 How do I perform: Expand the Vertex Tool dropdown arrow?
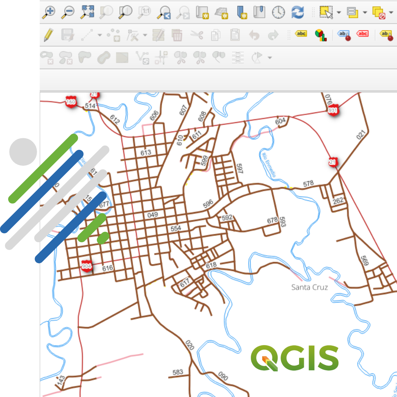coord(145,35)
